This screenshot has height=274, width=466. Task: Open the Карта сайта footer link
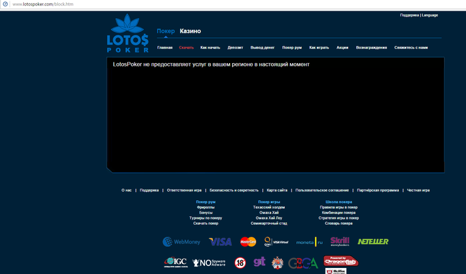277,190
